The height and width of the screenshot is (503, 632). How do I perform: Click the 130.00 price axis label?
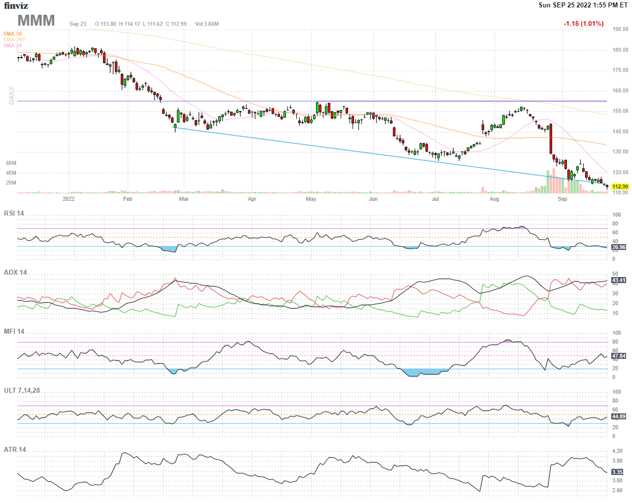[x=621, y=152]
